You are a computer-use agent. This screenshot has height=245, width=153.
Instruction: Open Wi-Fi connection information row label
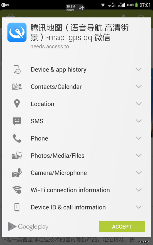[x=70, y=190]
